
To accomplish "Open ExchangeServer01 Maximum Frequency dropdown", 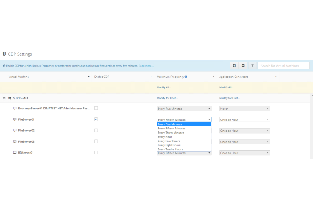I will (184, 109).
